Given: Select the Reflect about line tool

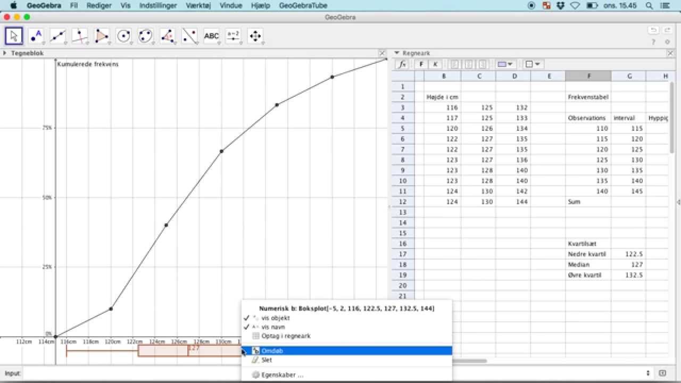Looking at the screenshot, I should click(189, 36).
